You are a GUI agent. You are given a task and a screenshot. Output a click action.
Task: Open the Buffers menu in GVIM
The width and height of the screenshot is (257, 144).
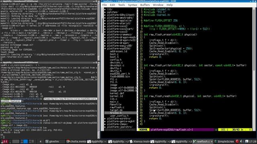145,5
